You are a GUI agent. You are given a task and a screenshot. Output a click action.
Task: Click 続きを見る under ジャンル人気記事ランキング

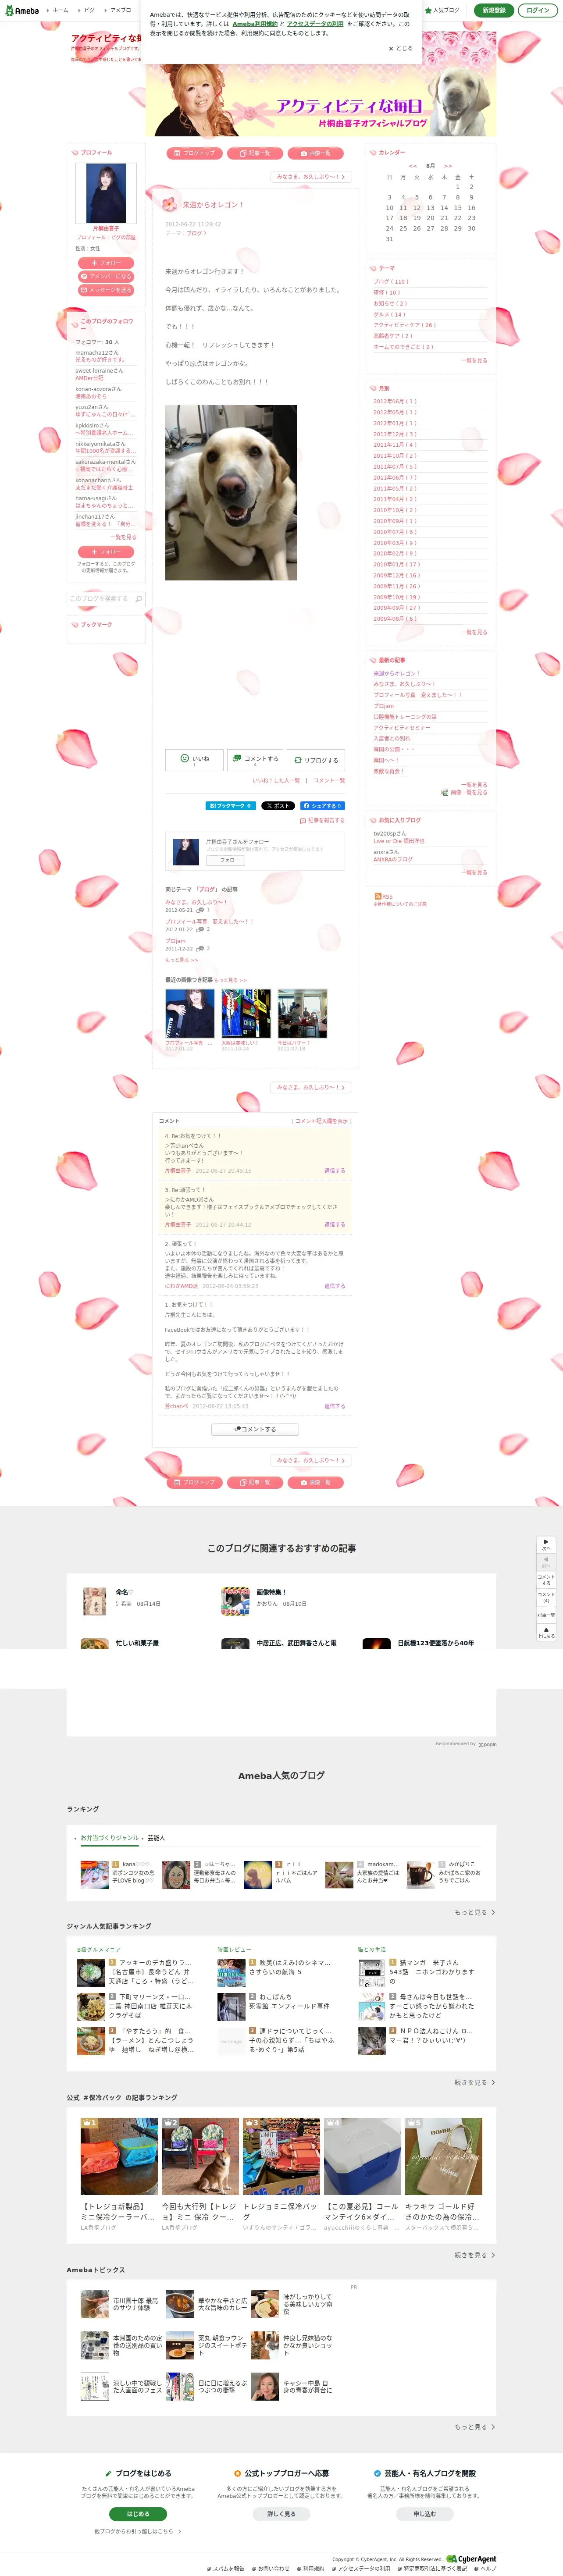tap(474, 2082)
